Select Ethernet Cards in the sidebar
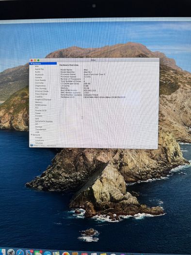 tap(42, 91)
